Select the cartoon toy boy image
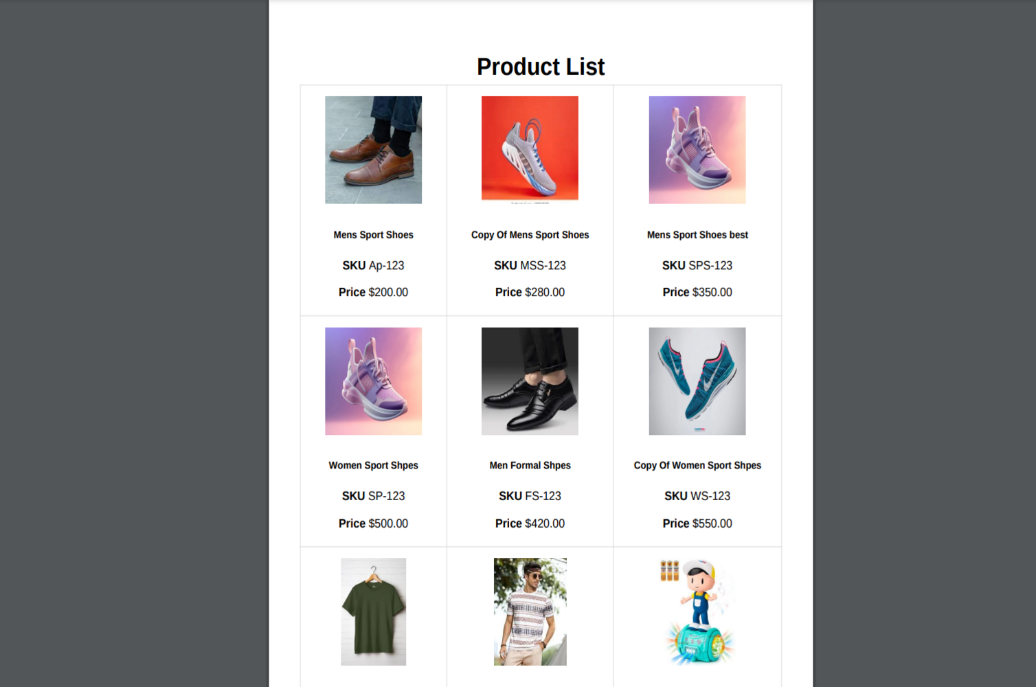This screenshot has height=687, width=1036. [x=697, y=611]
